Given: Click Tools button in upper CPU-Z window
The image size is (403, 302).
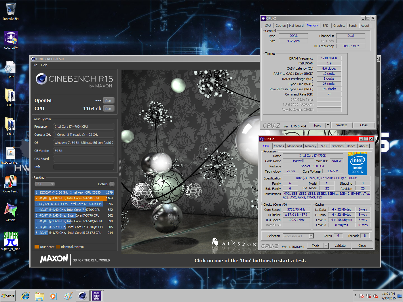Looking at the screenshot, I should (x=317, y=125).
